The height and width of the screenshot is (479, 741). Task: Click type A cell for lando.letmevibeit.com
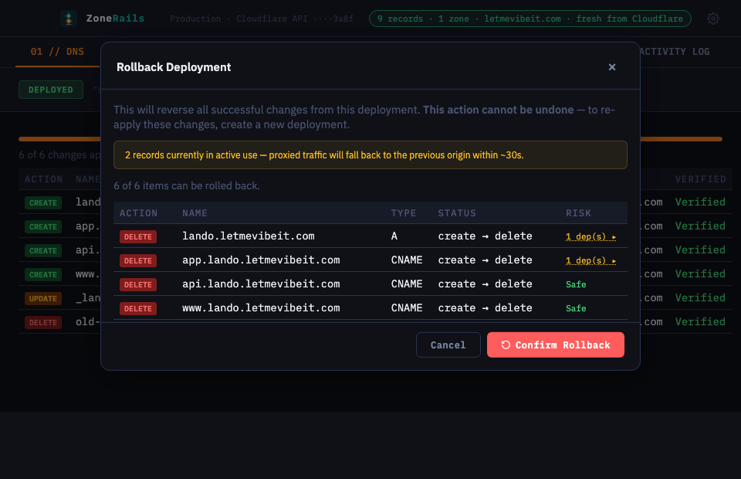pos(394,236)
